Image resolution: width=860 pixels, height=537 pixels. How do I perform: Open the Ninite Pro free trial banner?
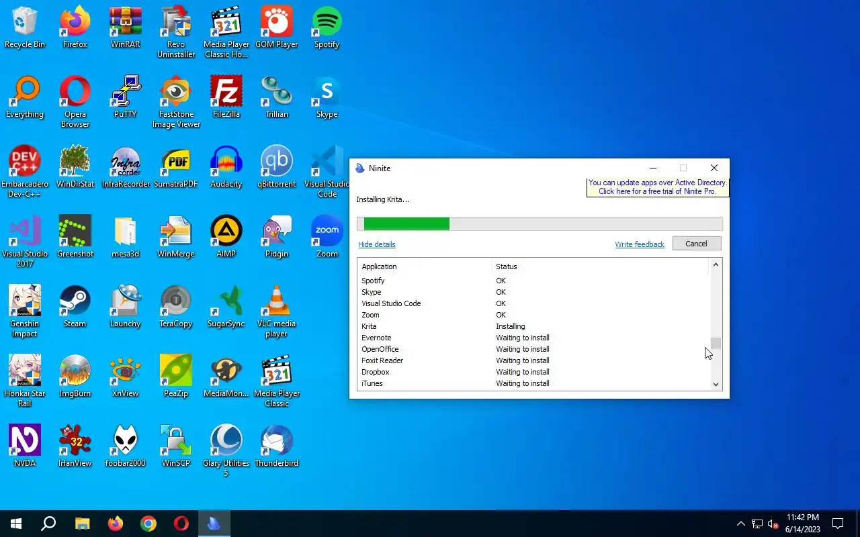(x=657, y=187)
